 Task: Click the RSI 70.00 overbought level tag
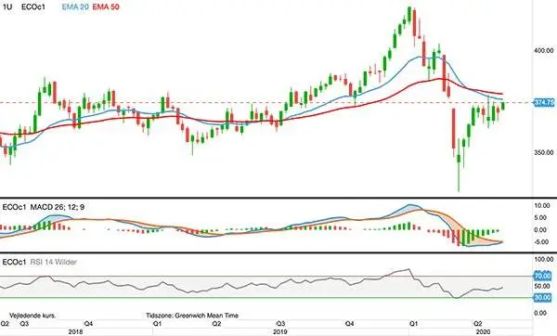click(x=542, y=276)
